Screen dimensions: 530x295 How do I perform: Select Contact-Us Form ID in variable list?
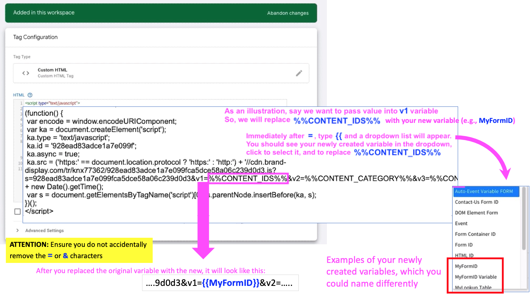tap(476, 202)
